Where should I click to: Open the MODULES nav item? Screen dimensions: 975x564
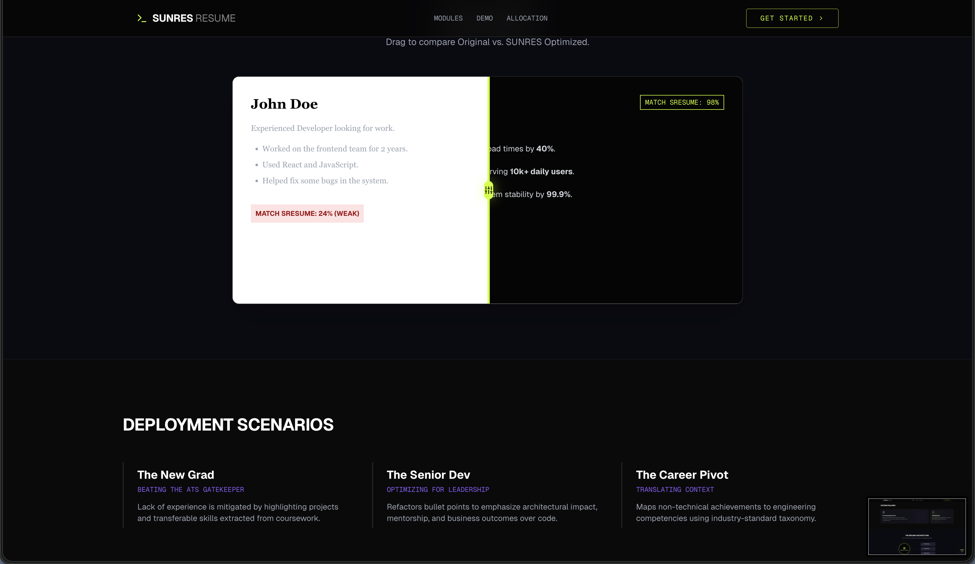(448, 18)
